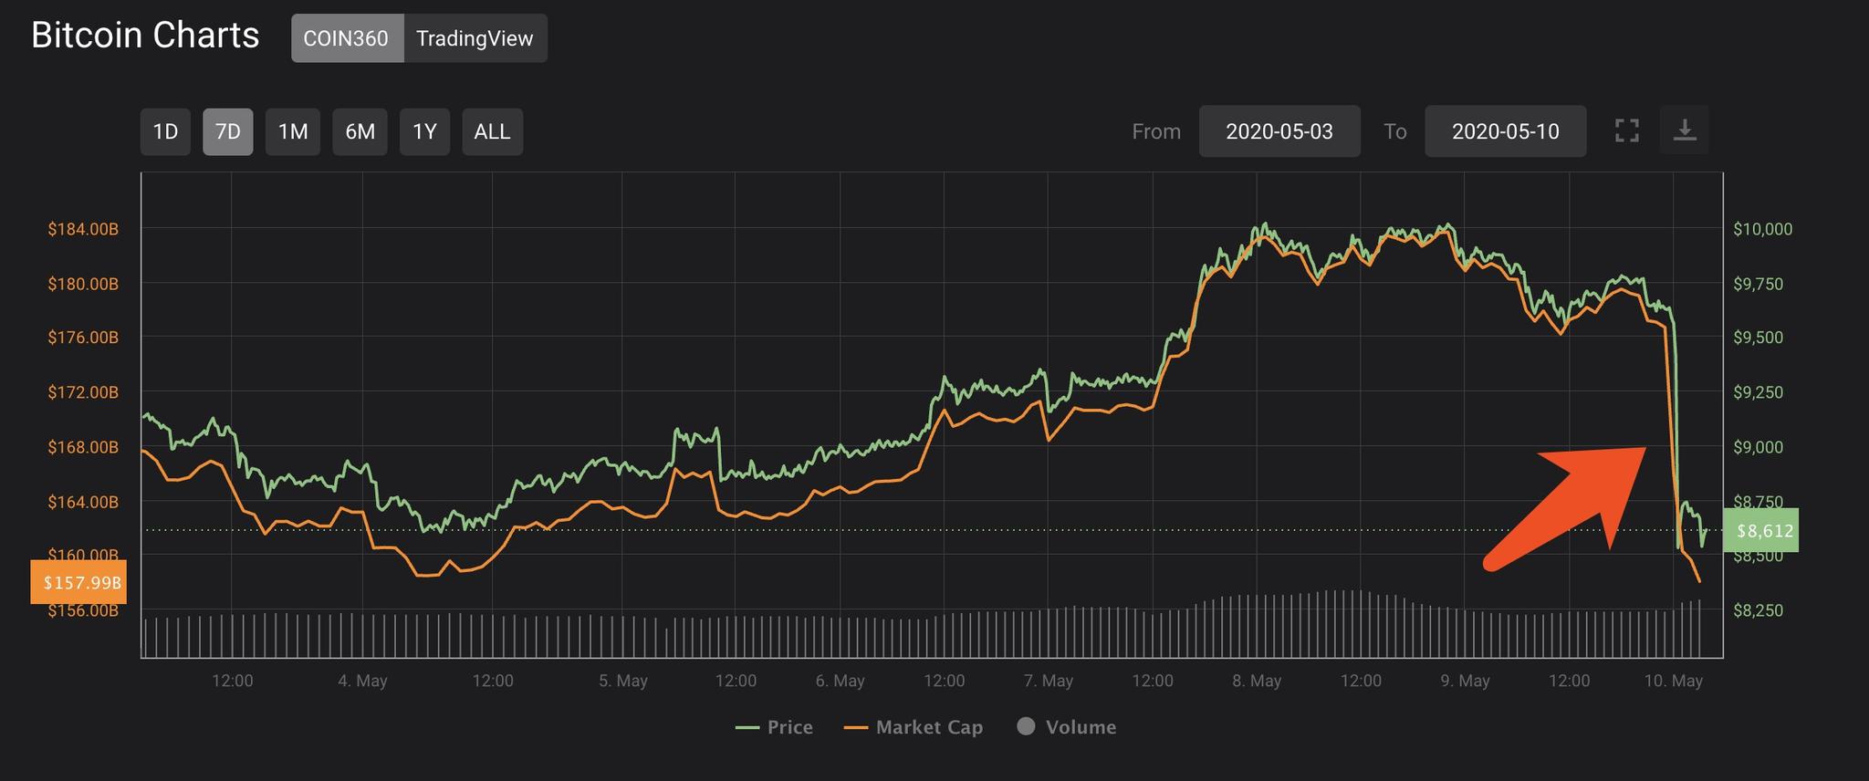Click the green $8,612 price label
1869x781 pixels.
1760,530
